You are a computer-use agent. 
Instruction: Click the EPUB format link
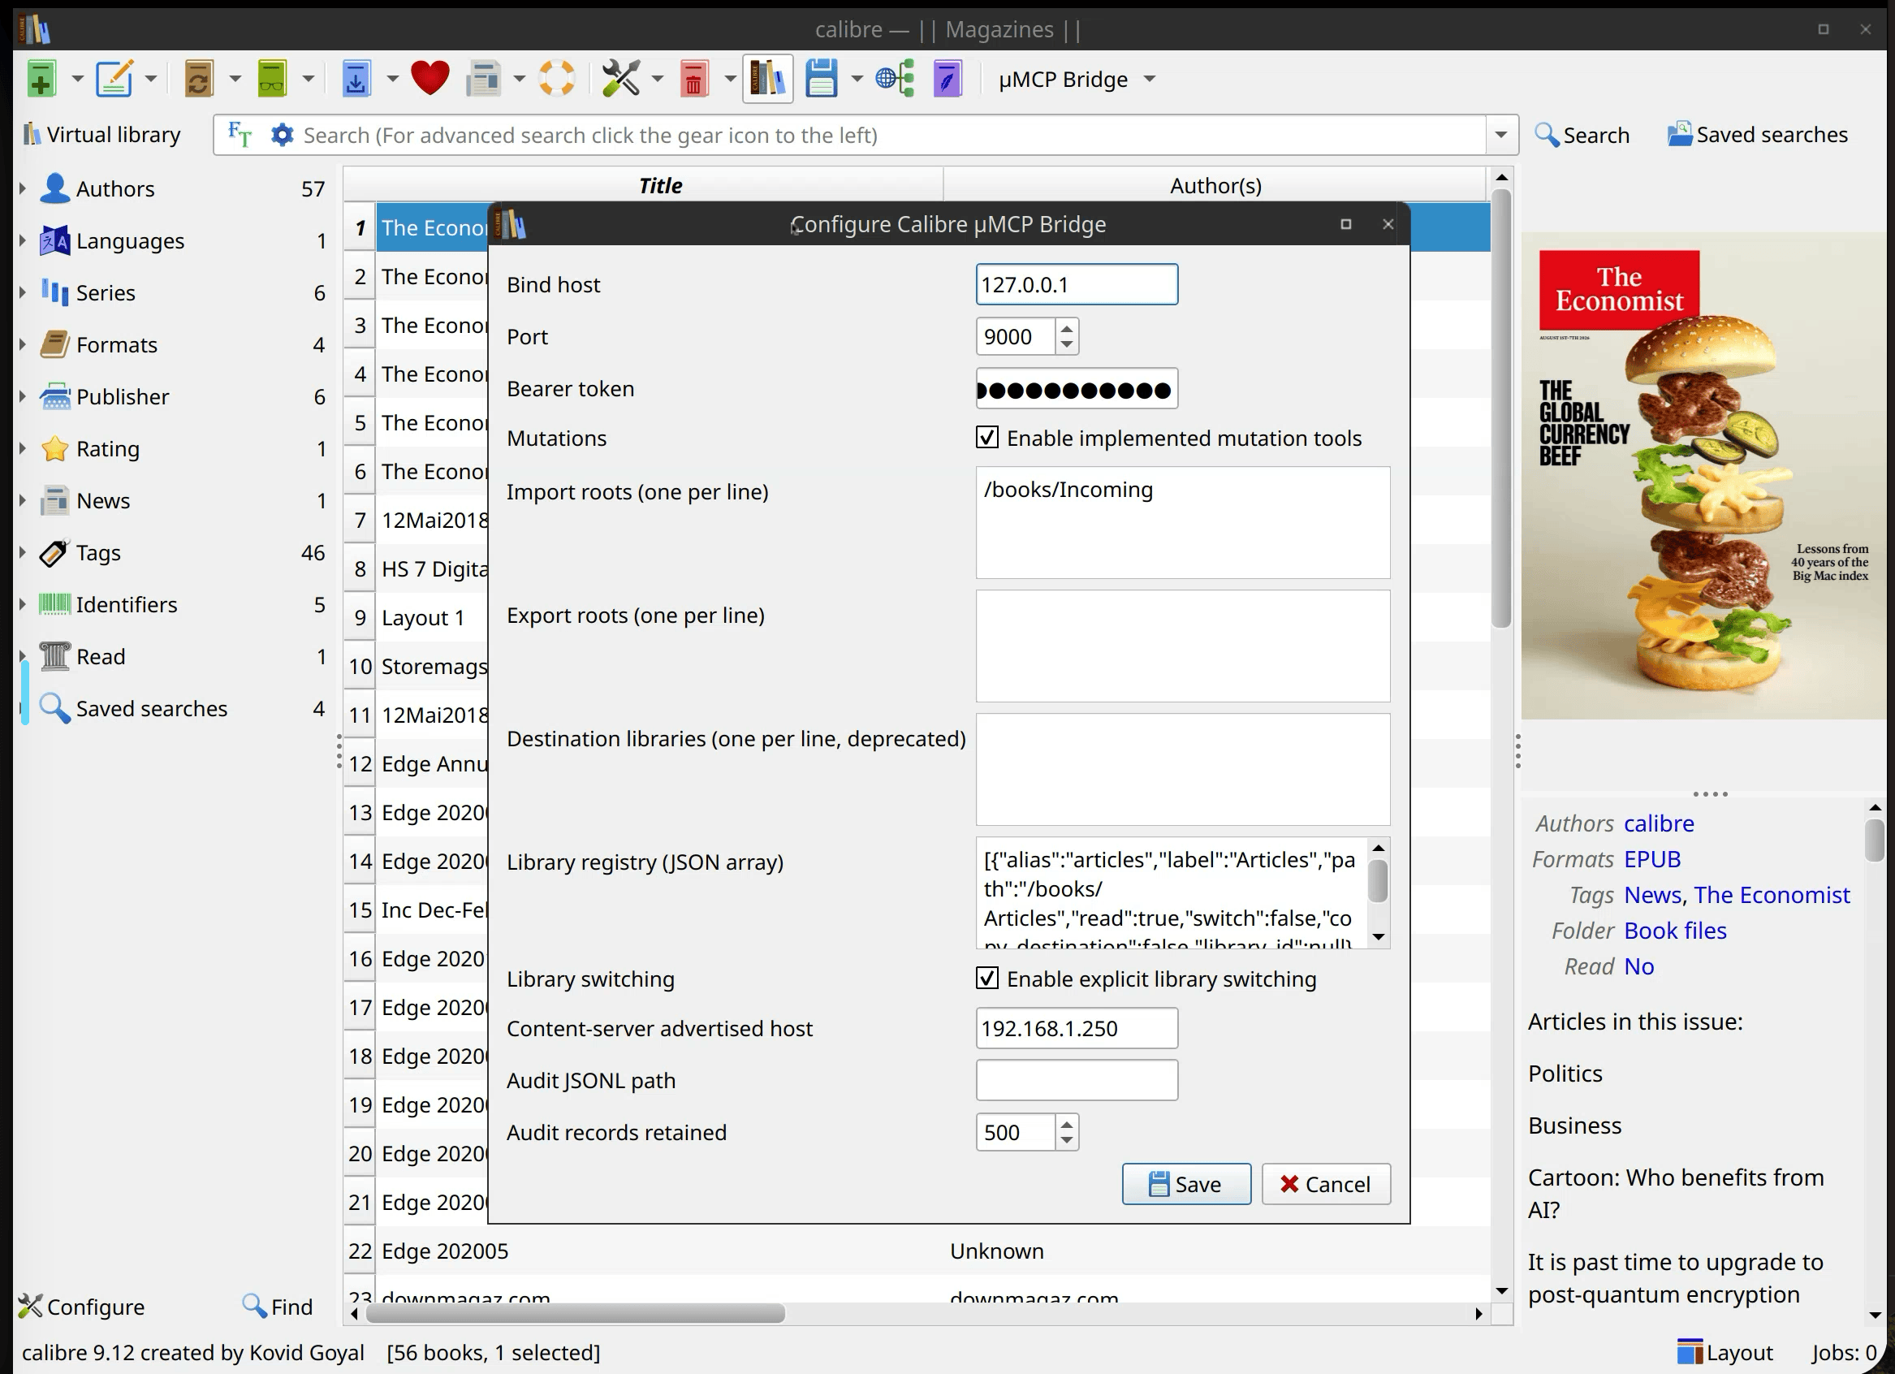click(x=1652, y=859)
